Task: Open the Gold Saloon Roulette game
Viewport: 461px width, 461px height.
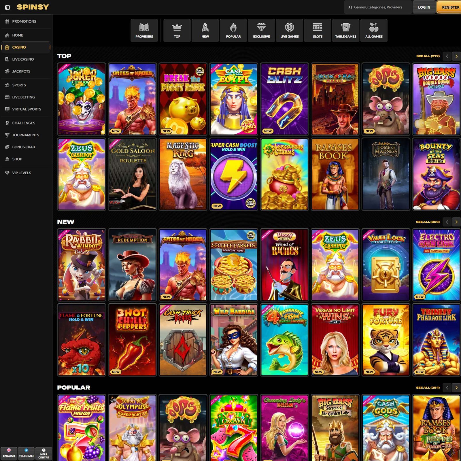Action: pos(132,174)
